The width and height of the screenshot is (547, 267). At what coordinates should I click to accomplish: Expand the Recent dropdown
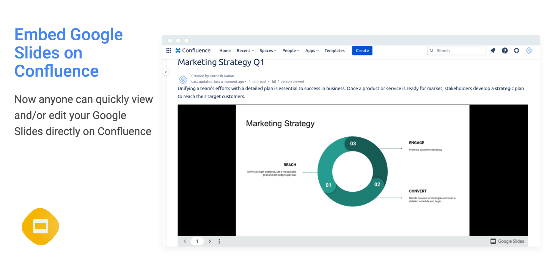point(245,51)
